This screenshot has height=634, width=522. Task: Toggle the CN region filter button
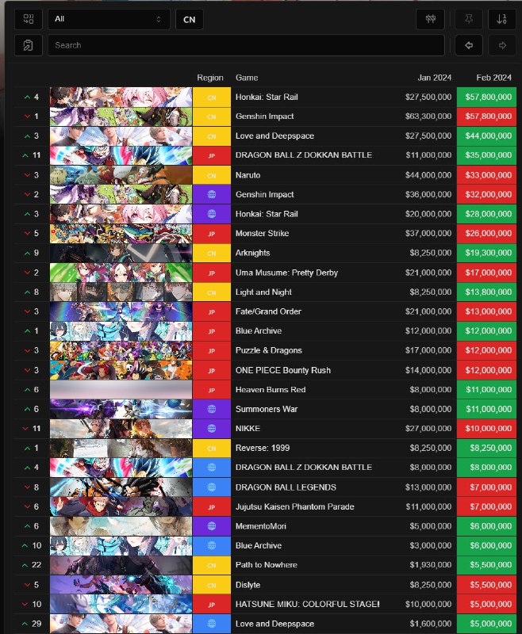[189, 19]
